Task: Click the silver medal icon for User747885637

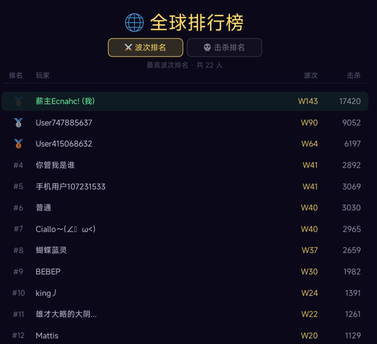Action: click(19, 123)
